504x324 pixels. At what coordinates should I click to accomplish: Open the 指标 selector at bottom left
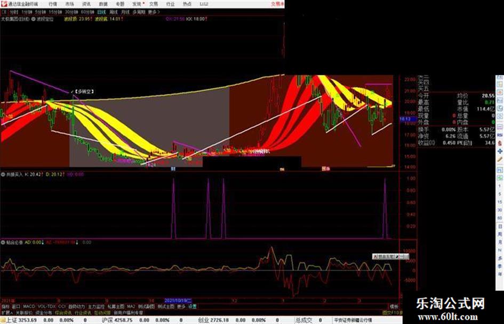coord(5,306)
